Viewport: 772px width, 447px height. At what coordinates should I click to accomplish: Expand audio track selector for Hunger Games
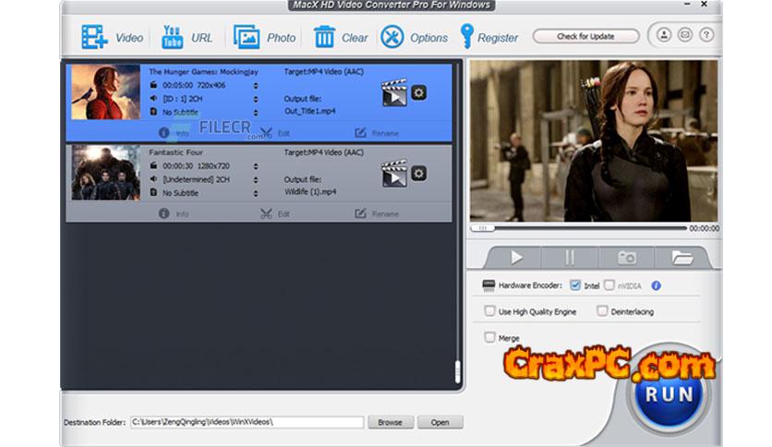pos(256,99)
